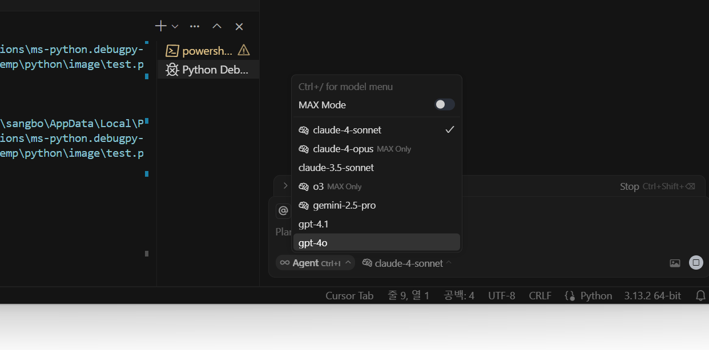Click the line 9 column 1 indicator

point(408,295)
